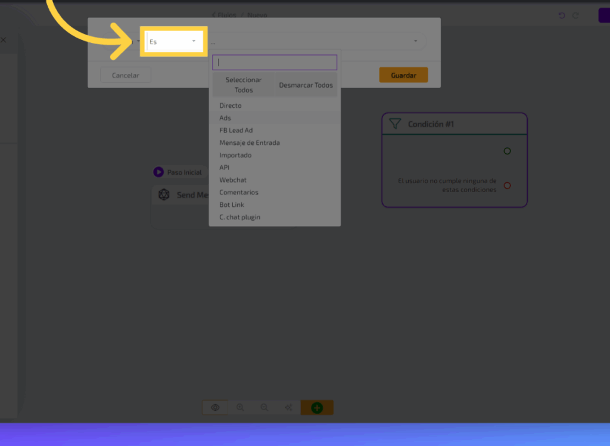Click the search input field in dropdown
The height and width of the screenshot is (446, 610).
click(275, 63)
